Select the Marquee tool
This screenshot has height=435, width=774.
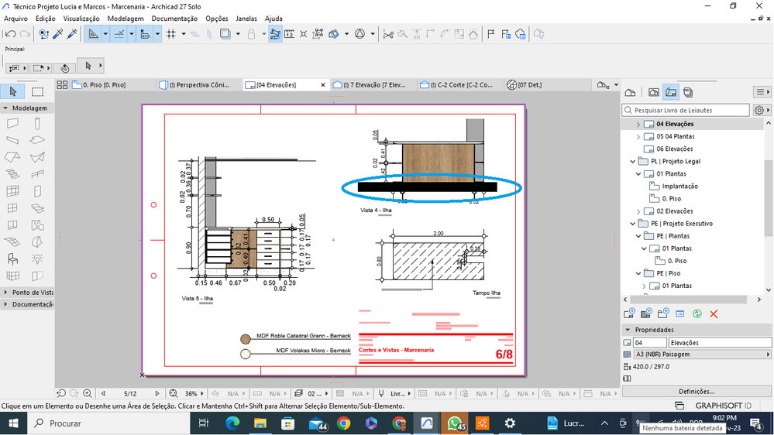pyautogui.click(x=37, y=92)
